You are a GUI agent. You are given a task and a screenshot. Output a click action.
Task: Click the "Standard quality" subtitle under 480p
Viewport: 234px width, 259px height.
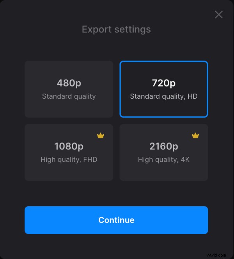tap(69, 96)
